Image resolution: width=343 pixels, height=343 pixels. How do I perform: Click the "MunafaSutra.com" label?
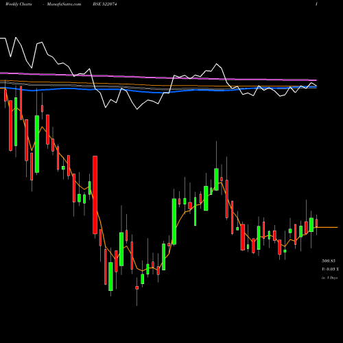pyautogui.click(x=64, y=4)
